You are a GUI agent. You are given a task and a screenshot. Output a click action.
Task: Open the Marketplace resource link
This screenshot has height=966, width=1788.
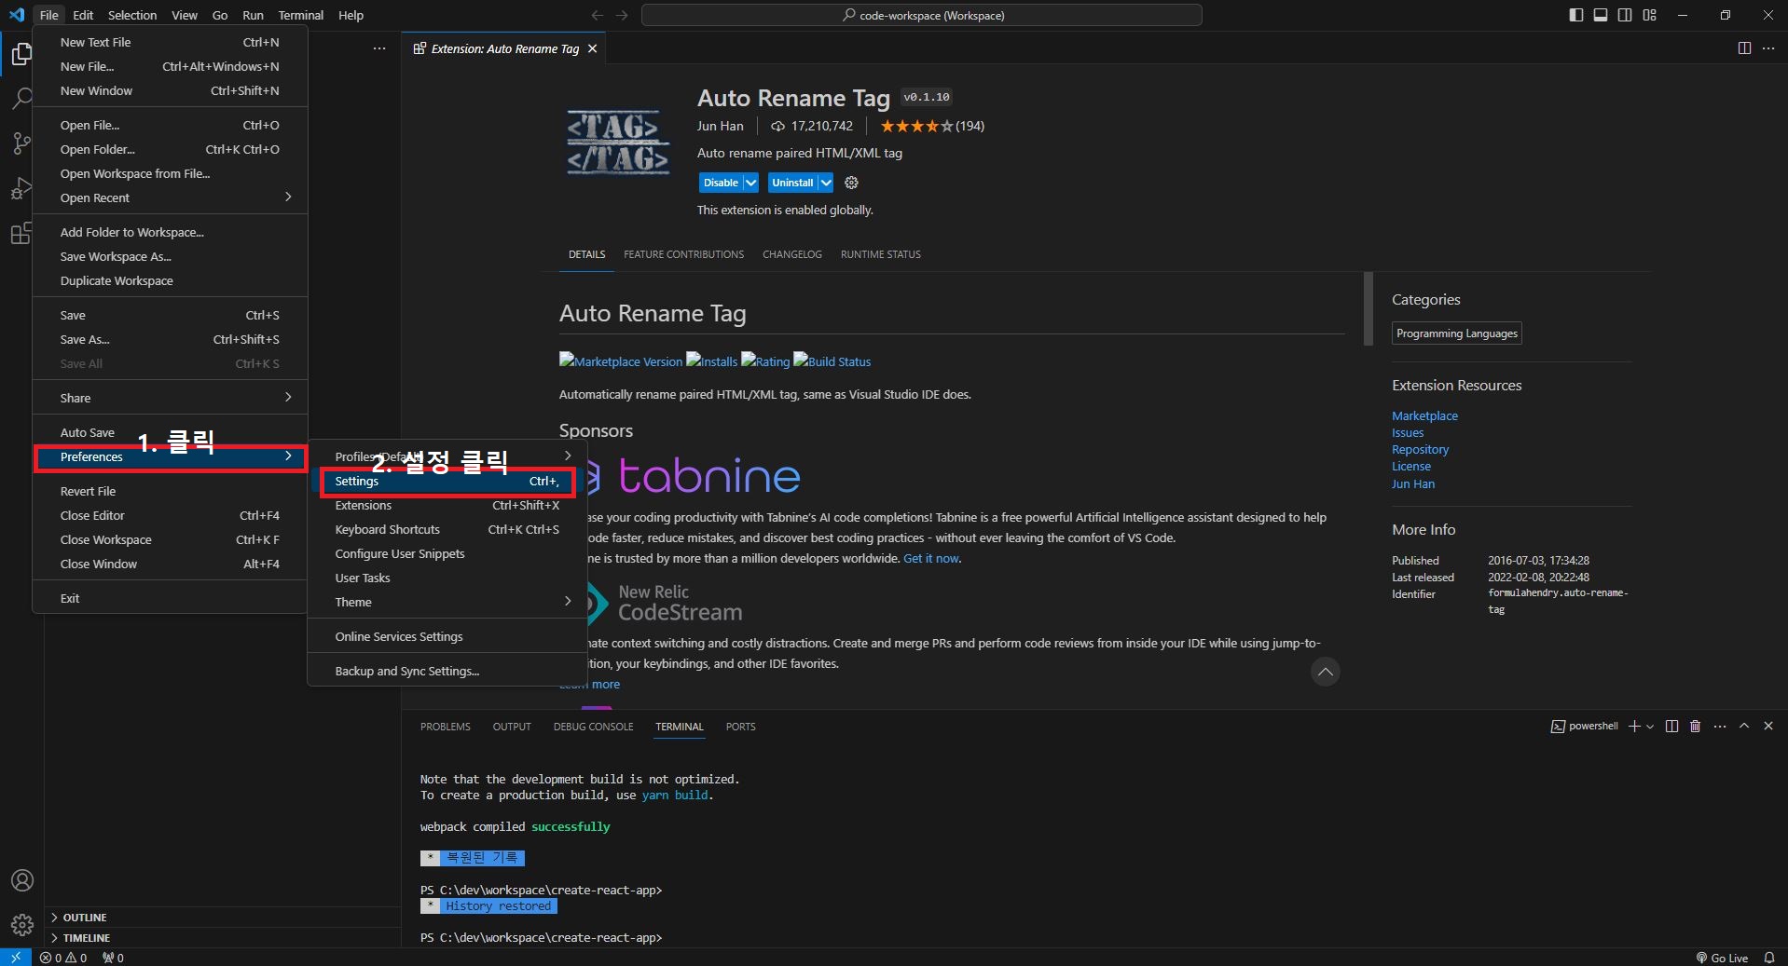(x=1424, y=415)
